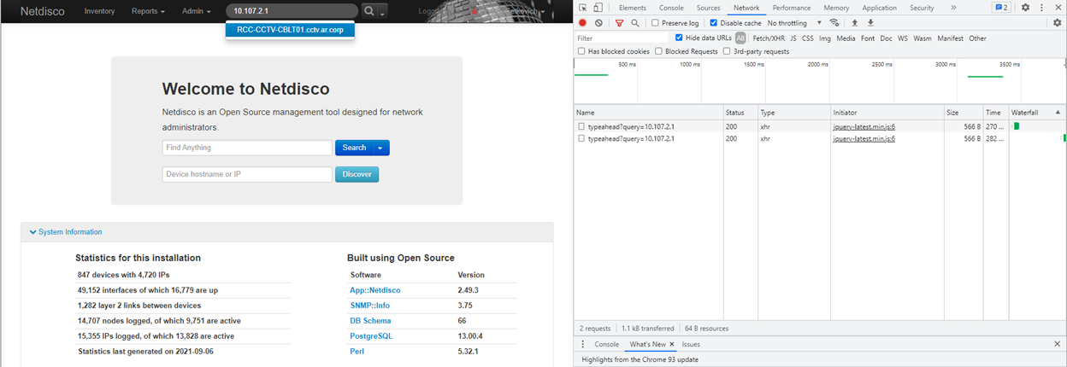Click the Network Filter text field
The width and height of the screenshot is (1067, 367).
622,38
